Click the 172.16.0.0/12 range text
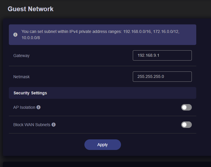The image size is (211, 167). click(x=166, y=32)
